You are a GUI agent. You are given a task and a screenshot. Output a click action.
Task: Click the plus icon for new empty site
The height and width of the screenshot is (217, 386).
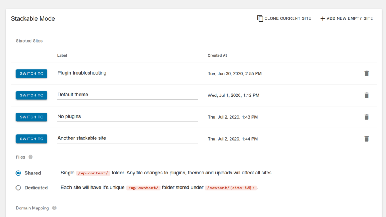point(323,18)
